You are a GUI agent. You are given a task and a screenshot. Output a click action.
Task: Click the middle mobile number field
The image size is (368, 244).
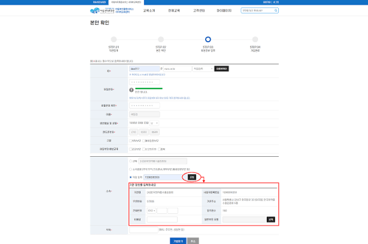143,132
